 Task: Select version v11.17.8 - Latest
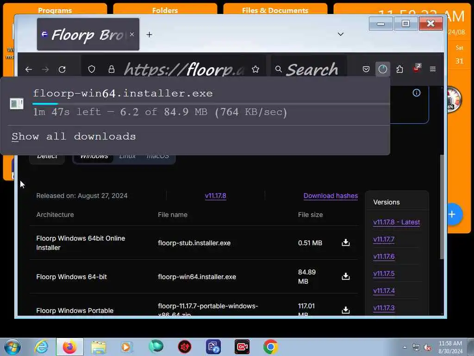(x=396, y=222)
